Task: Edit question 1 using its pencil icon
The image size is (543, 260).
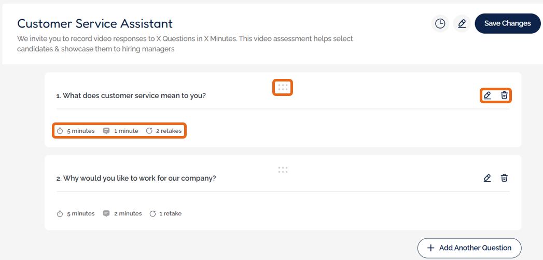Action: (487, 95)
